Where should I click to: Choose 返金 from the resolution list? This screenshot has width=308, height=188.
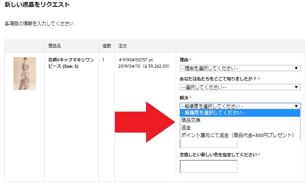[240, 128]
